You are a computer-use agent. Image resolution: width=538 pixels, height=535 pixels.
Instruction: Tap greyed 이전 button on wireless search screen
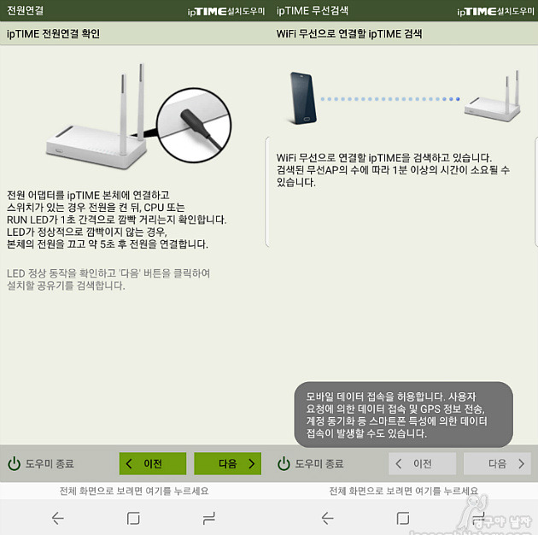422,463
